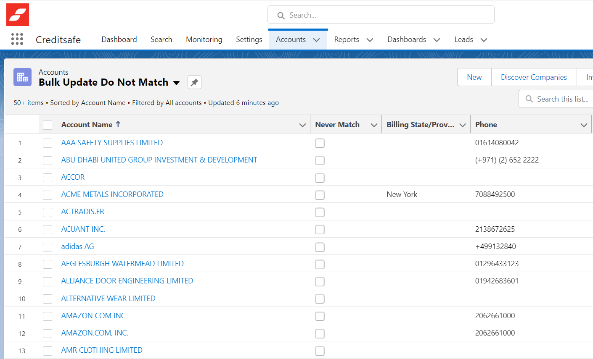Select all rows with the header checkbox
The height and width of the screenshot is (359, 593).
(x=47, y=125)
